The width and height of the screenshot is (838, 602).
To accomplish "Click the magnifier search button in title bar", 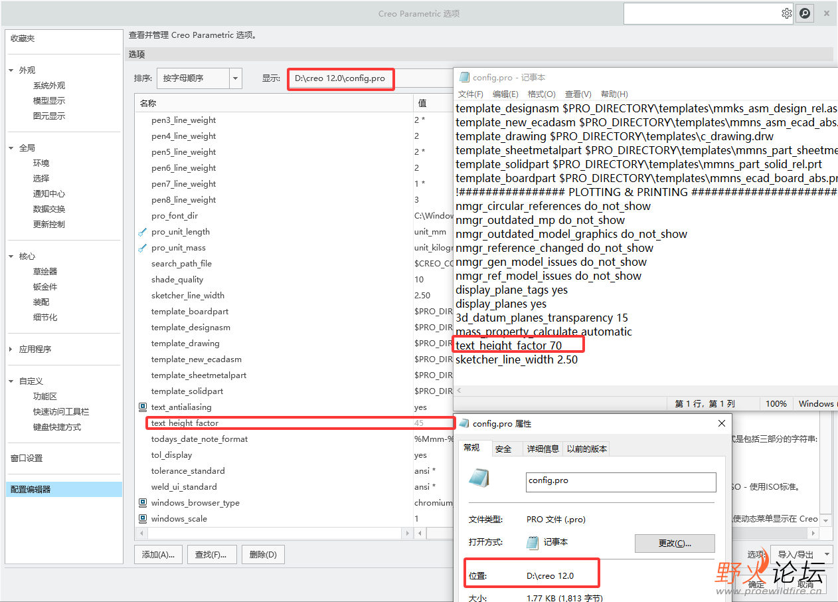I will pos(805,13).
